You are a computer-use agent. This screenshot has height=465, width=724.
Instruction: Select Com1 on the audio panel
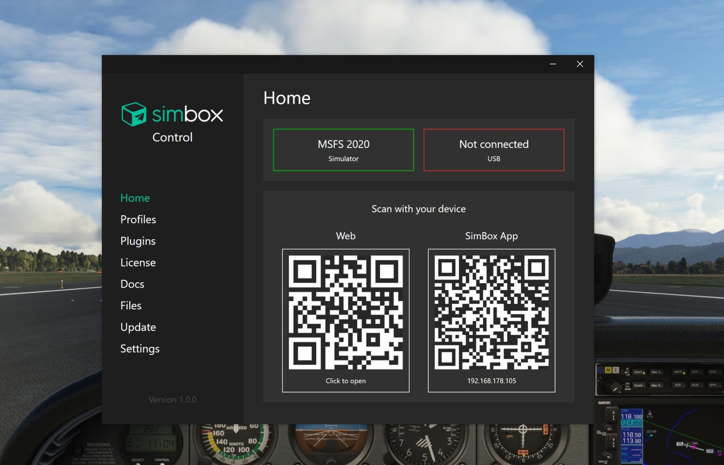[x=638, y=372]
